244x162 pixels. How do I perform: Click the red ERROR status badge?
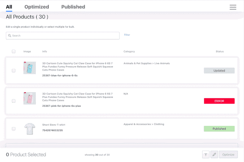click(x=219, y=101)
